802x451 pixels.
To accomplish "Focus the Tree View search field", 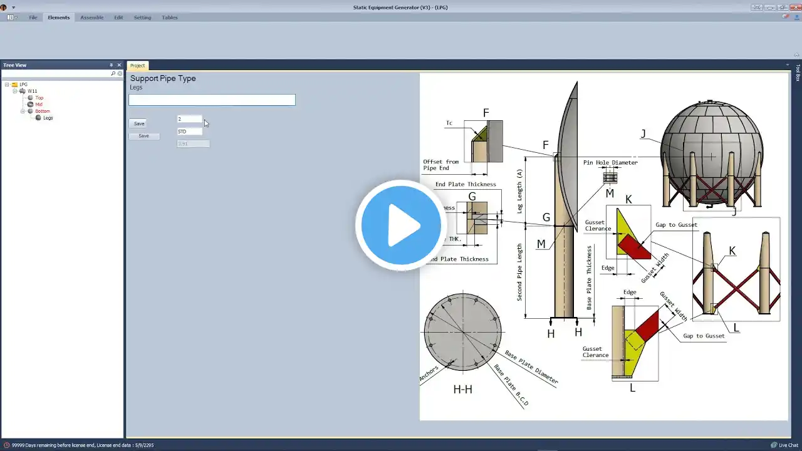I will tap(56, 73).
